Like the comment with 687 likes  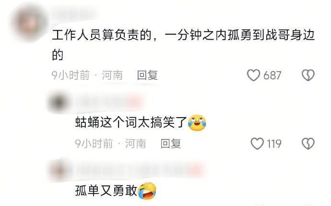(x=253, y=75)
